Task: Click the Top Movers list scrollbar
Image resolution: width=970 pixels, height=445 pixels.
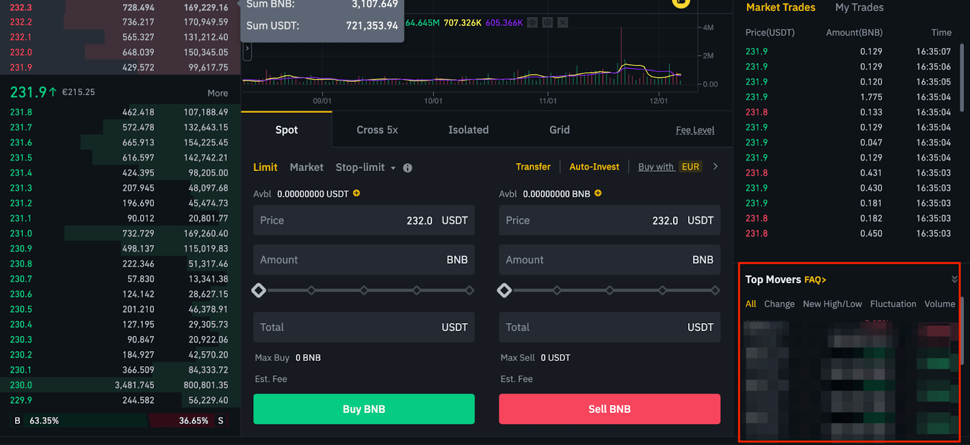Action: pos(962,330)
